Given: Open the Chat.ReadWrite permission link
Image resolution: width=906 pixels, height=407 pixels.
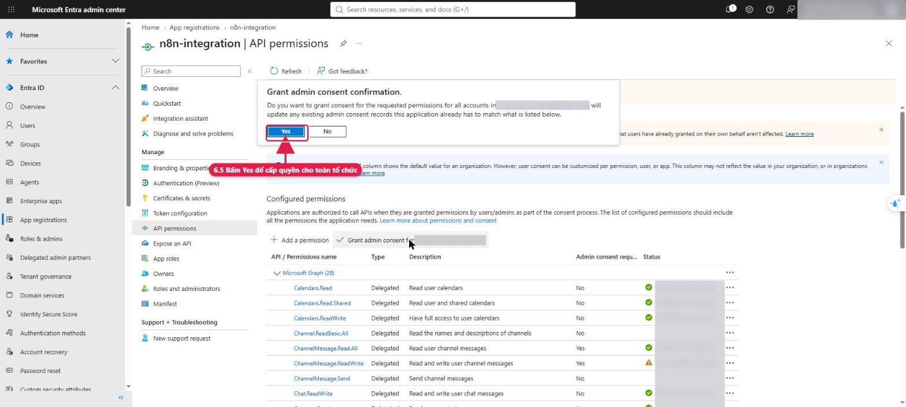Looking at the screenshot, I should pyautogui.click(x=313, y=394).
